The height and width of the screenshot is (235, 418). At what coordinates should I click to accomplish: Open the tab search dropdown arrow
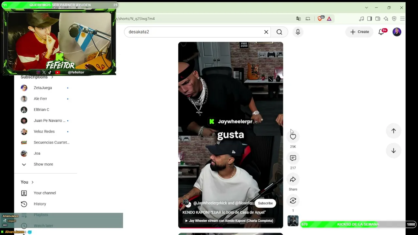click(366, 8)
